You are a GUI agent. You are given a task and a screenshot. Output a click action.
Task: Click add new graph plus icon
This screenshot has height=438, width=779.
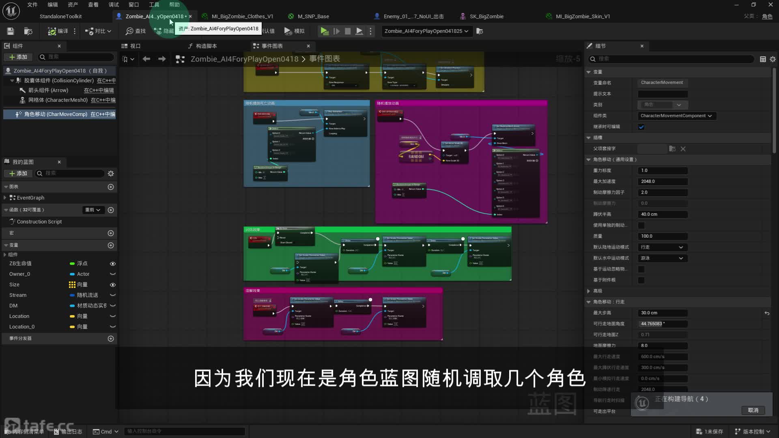111,187
